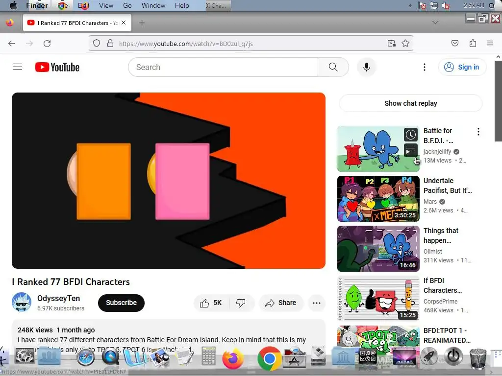This screenshot has width=502, height=376.
Task: Close the I Ranked 77 BFDI tab
Action: point(124,23)
